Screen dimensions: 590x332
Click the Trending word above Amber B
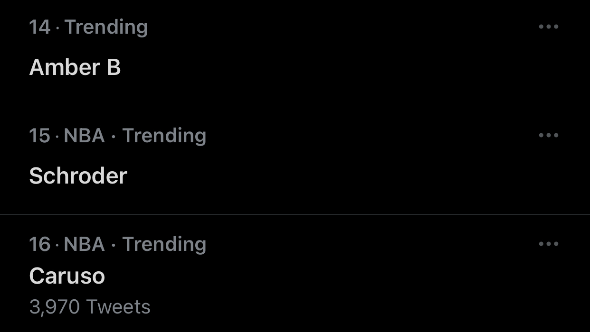point(106,27)
